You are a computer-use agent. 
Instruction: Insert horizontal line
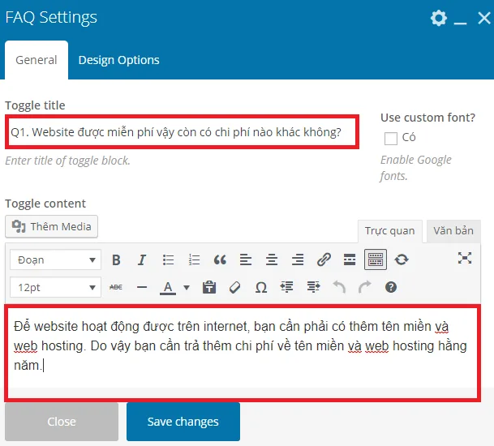pyautogui.click(x=142, y=287)
